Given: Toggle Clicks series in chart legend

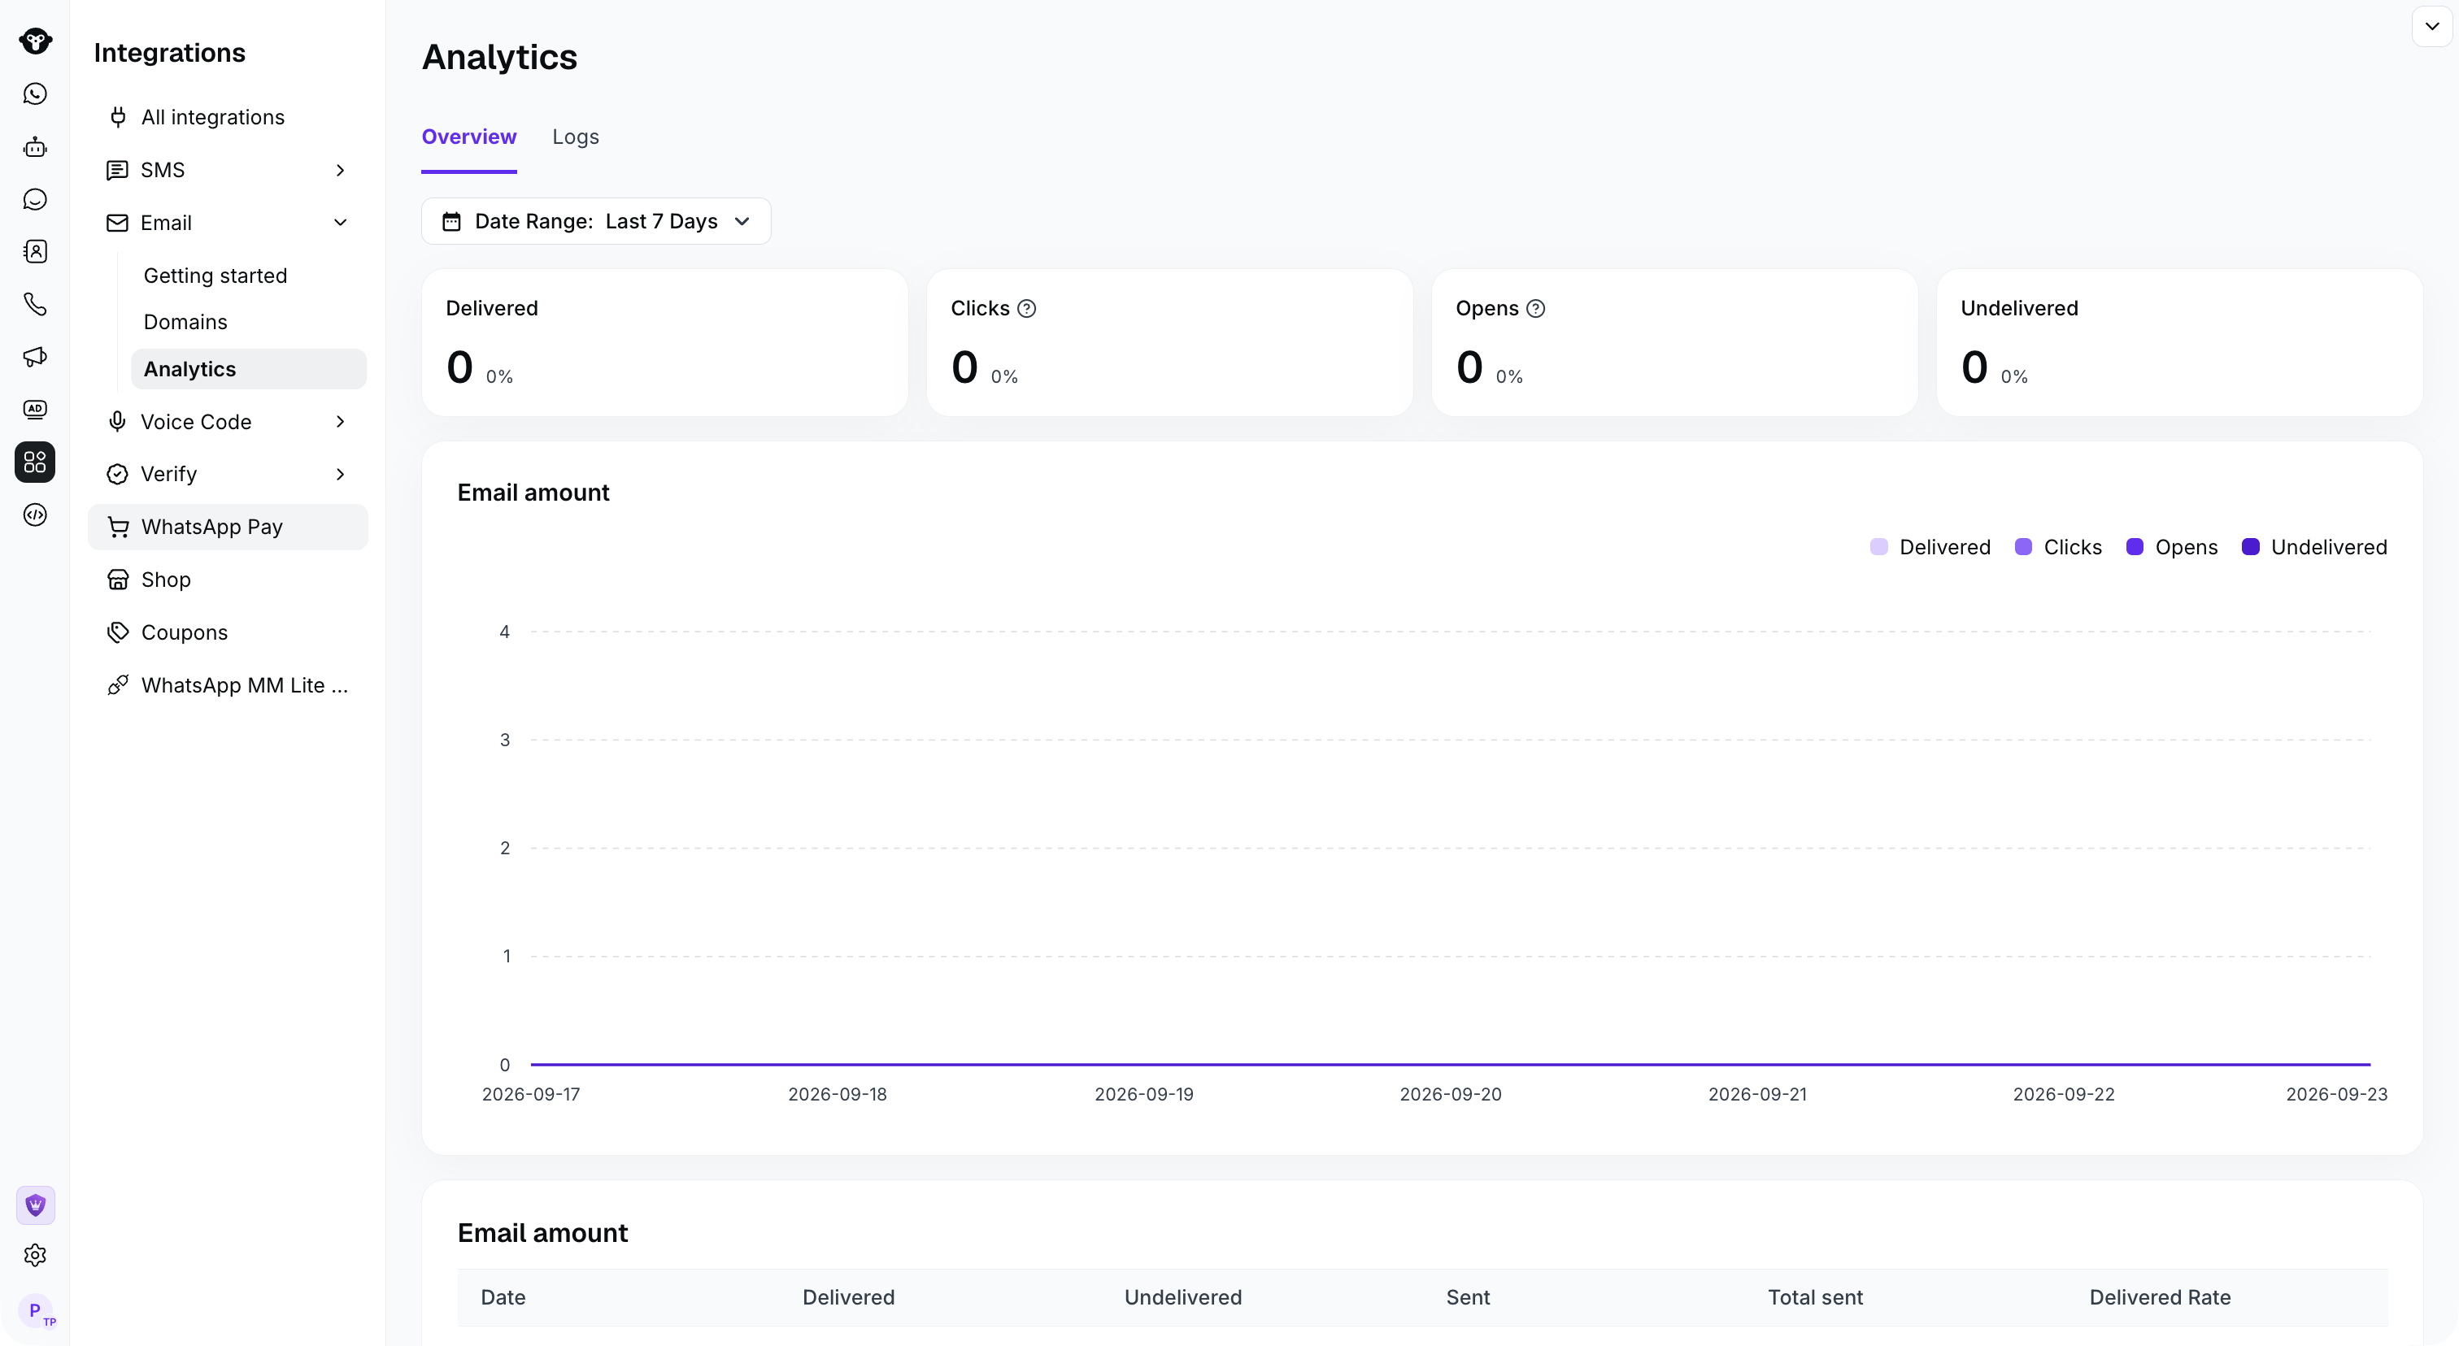Looking at the screenshot, I should [2058, 548].
